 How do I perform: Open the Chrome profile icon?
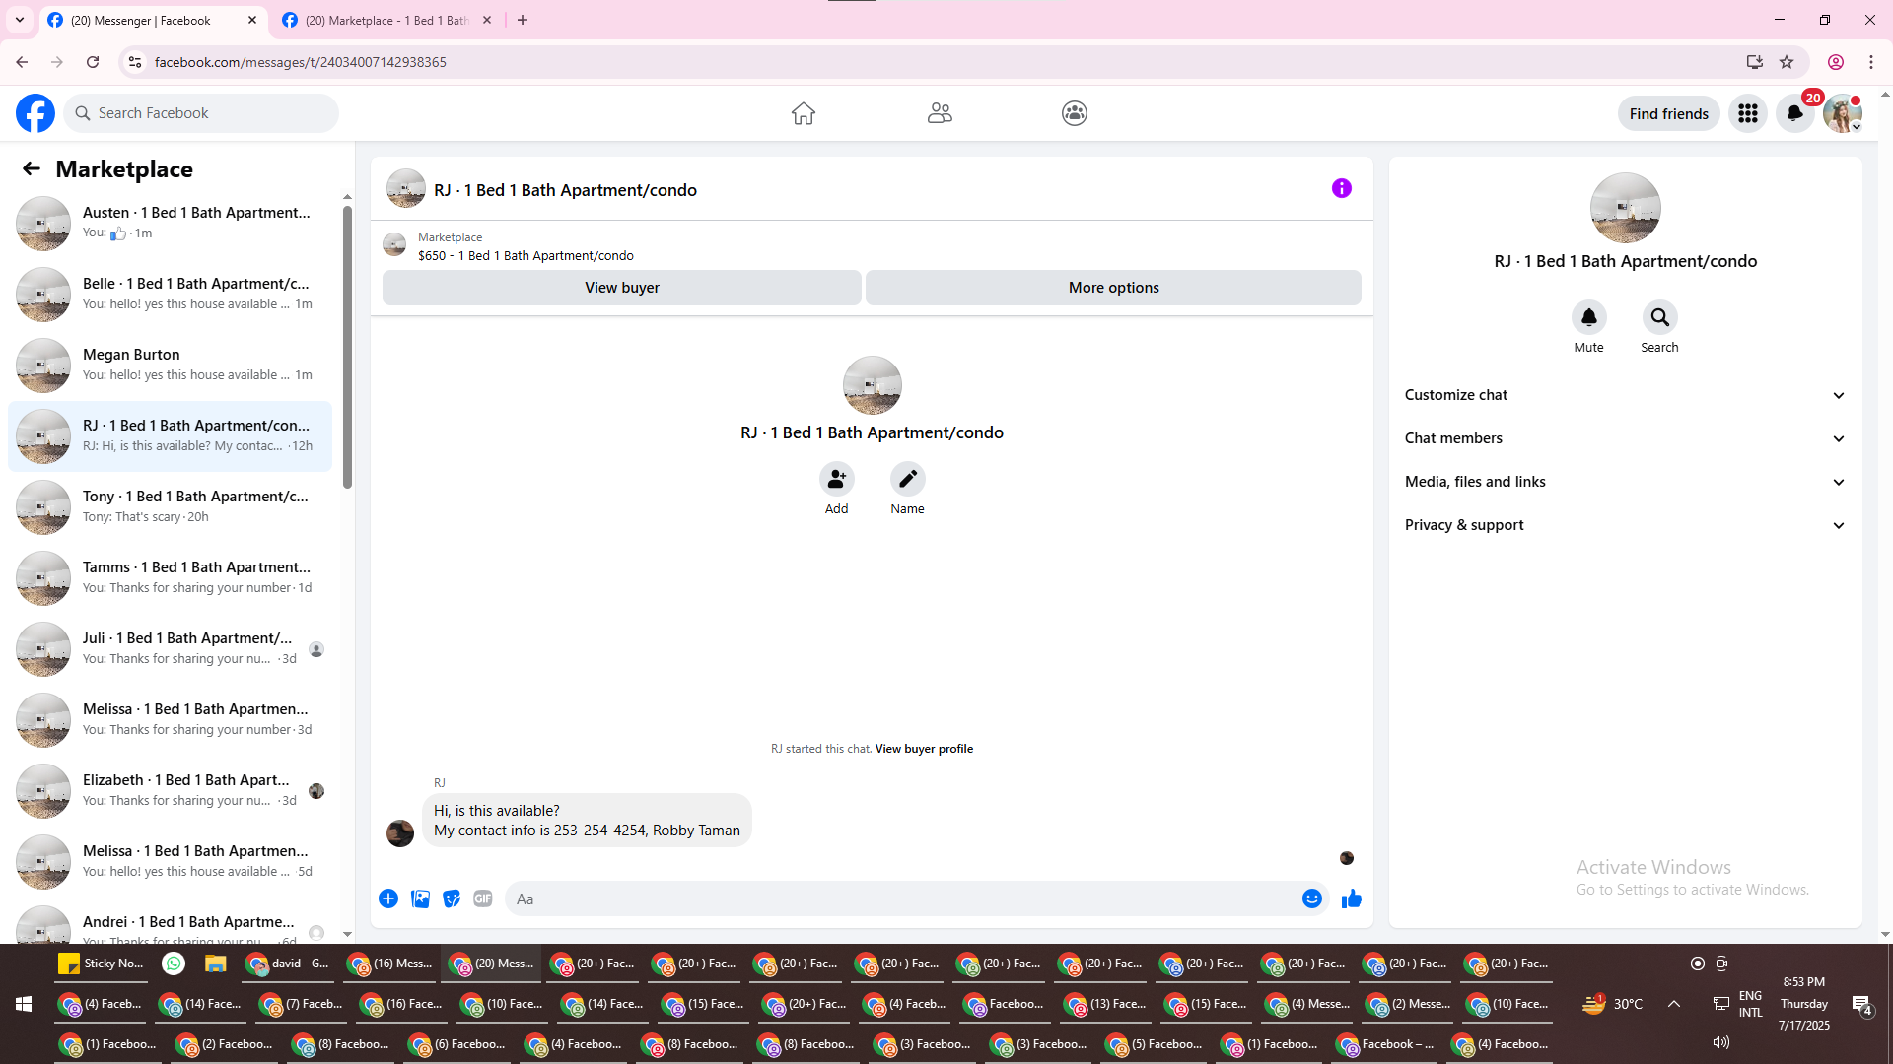pyautogui.click(x=1836, y=62)
